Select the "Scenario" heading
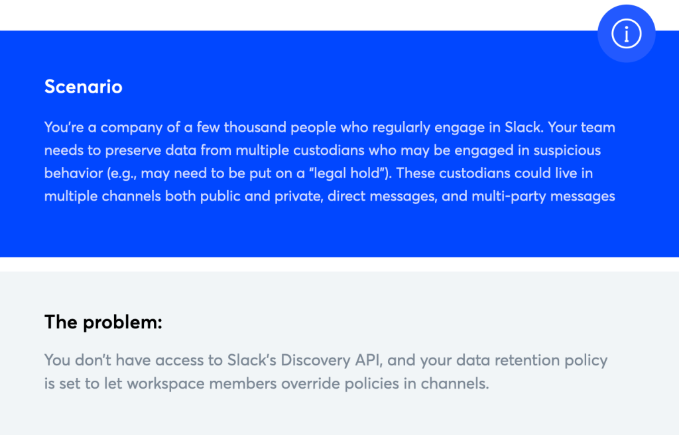The height and width of the screenshot is (435, 679). [84, 87]
